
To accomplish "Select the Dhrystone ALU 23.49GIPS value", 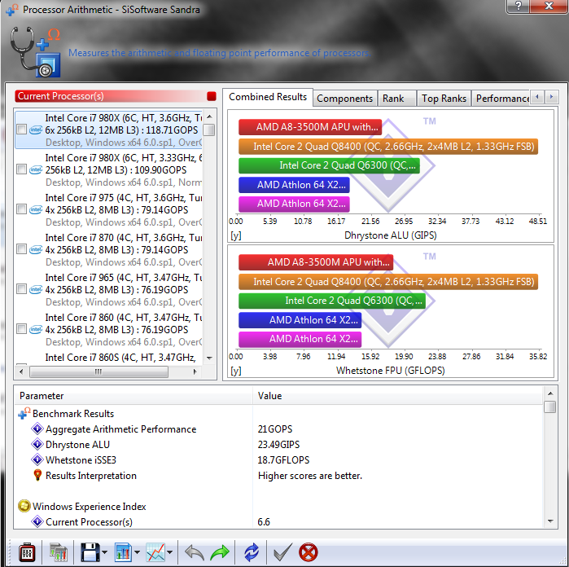I will coord(278,445).
